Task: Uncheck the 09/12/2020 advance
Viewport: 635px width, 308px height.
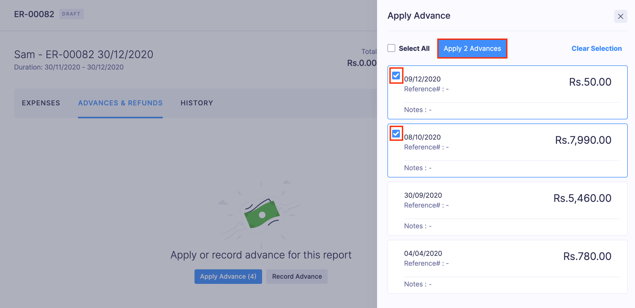Action: point(396,76)
